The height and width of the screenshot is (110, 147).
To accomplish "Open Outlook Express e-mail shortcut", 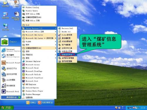I will click(11, 56).
